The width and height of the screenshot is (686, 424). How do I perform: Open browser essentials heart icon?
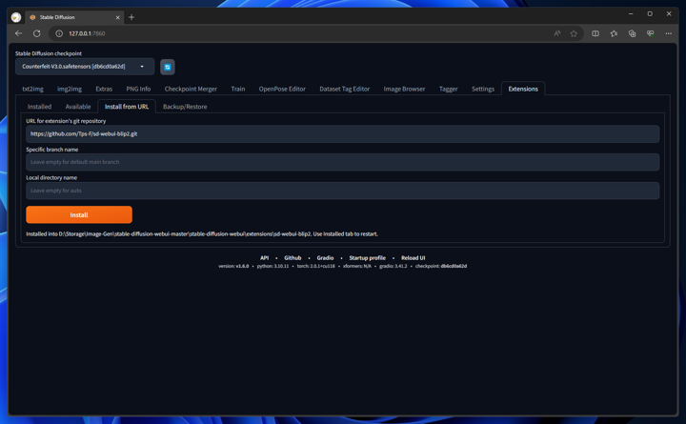point(651,33)
